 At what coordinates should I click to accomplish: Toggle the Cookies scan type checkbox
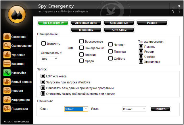[x=141, y=57]
